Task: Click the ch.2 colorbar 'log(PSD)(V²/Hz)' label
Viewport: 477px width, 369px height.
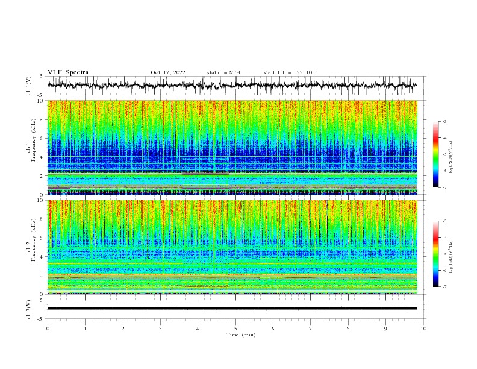Action: pos(451,257)
